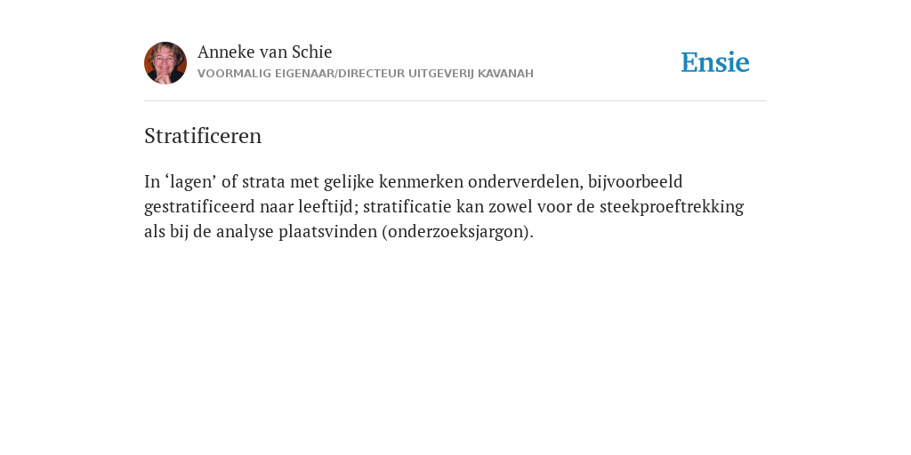911x455 pixels.
Task: Click Anneke van Schie's profile photo
Action: pyautogui.click(x=165, y=63)
